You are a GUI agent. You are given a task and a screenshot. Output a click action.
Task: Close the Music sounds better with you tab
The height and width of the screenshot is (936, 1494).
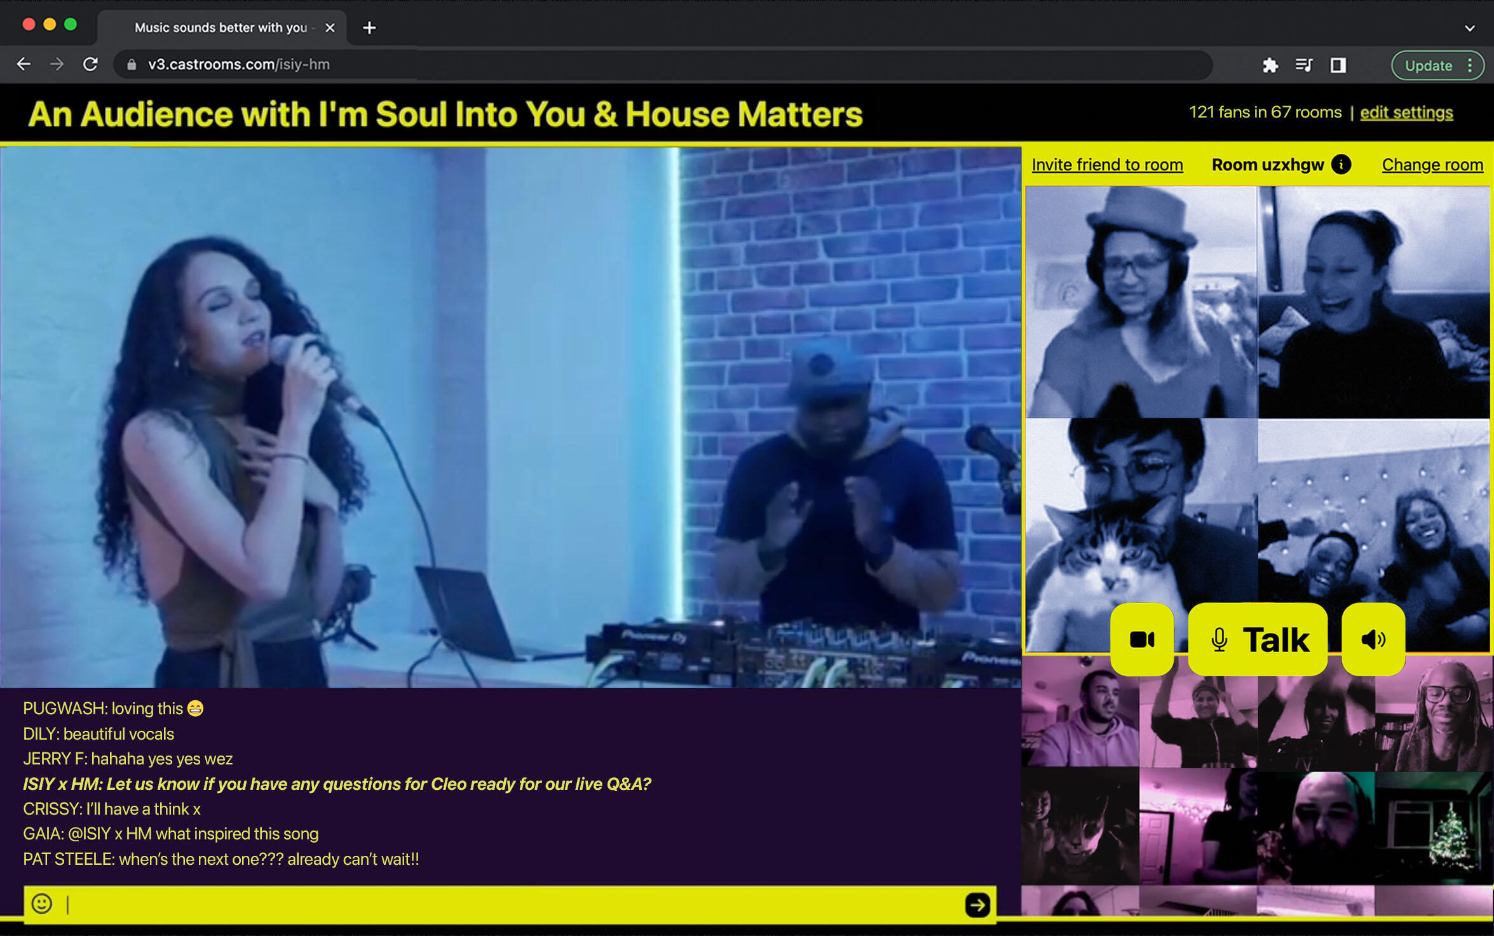330,28
